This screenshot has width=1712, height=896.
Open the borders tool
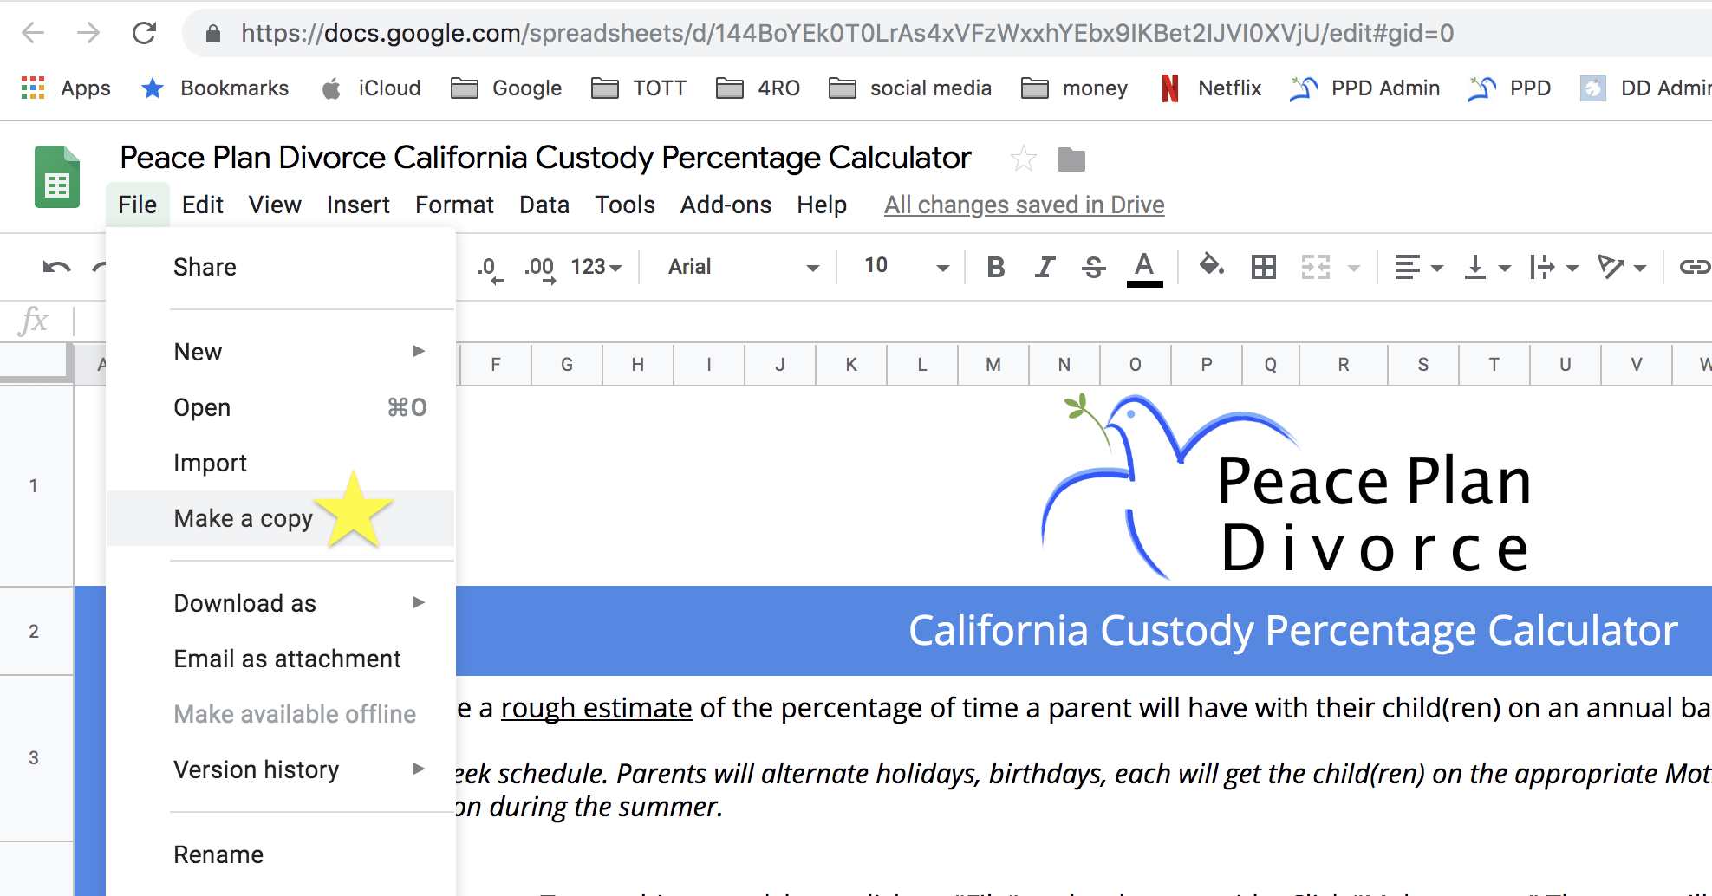1264,267
